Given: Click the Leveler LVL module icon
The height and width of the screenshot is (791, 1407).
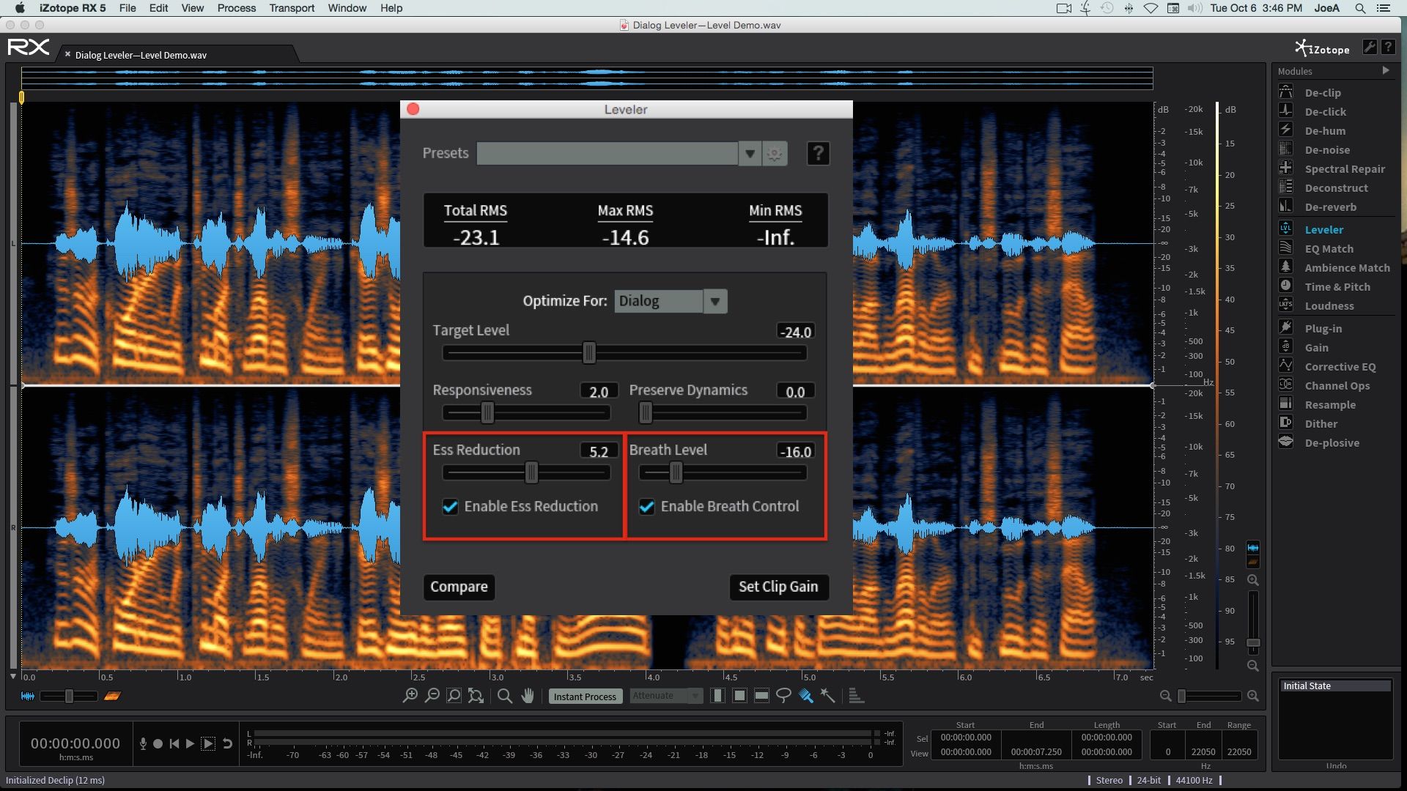Looking at the screenshot, I should point(1285,229).
